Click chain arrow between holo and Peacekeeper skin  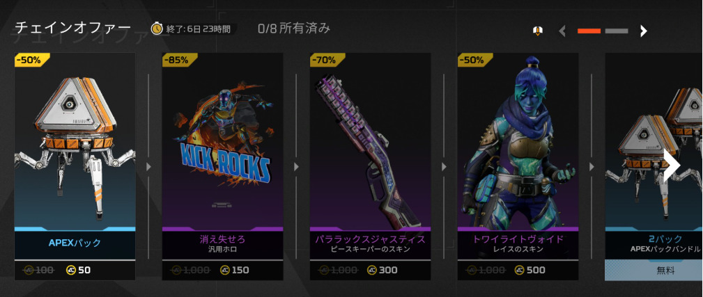coord(296,167)
